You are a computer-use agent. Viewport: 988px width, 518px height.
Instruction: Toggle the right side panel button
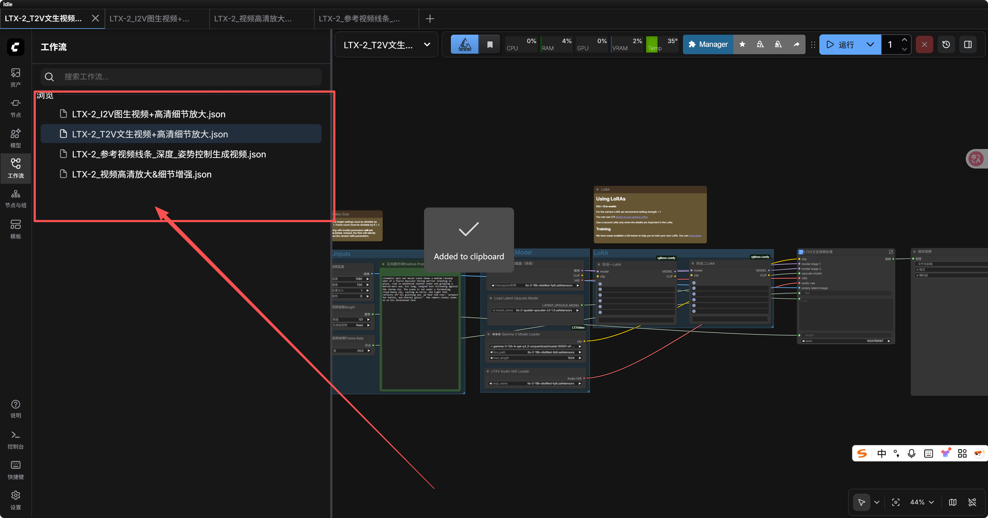(x=968, y=44)
